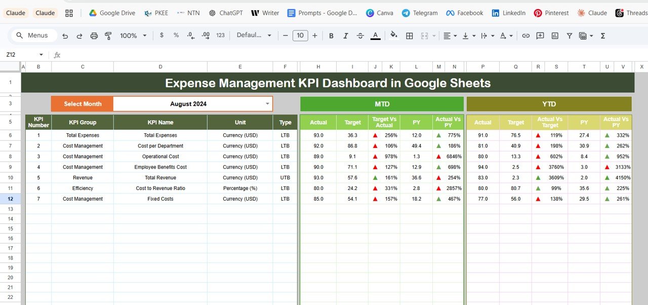The height and width of the screenshot is (305, 648).
Task: Toggle strikethrough formatting
Action: click(360, 35)
